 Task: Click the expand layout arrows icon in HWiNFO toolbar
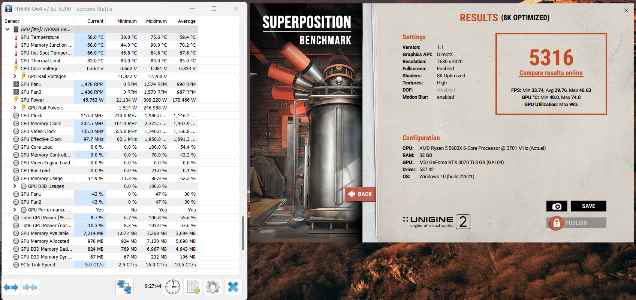point(11,287)
